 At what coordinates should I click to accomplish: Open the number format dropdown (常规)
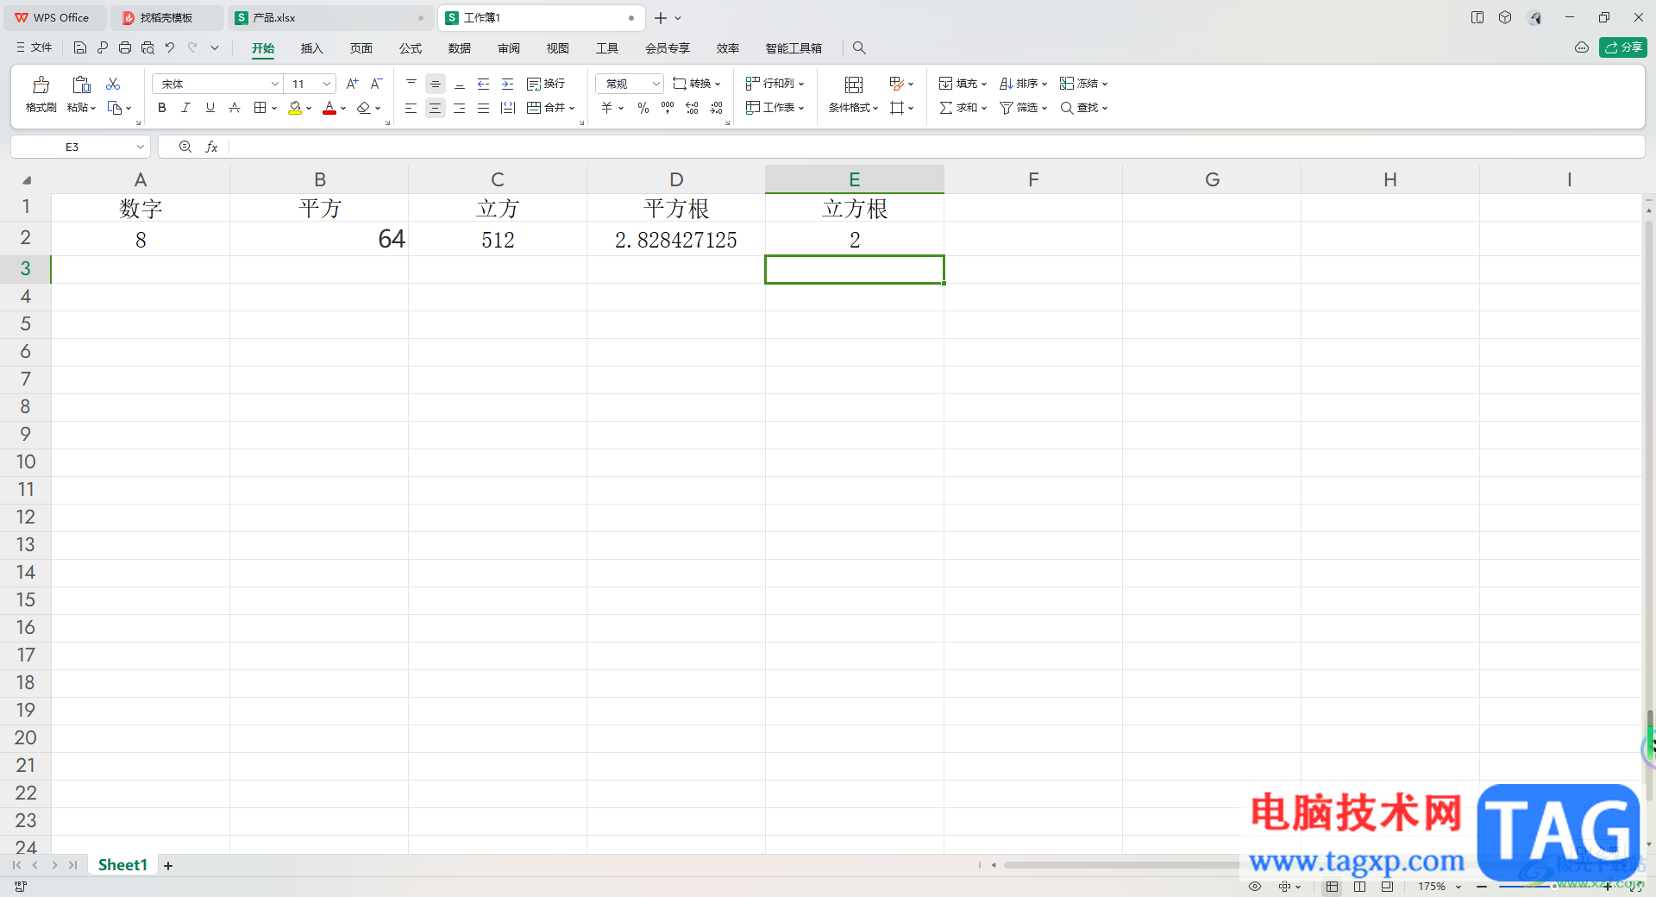click(655, 84)
